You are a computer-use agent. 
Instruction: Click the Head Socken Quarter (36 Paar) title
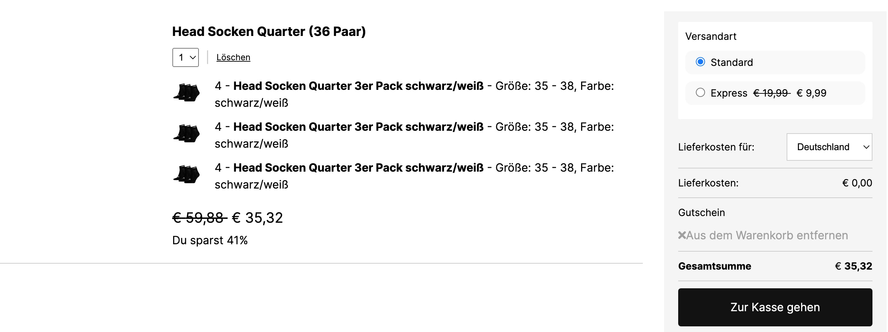[269, 31]
